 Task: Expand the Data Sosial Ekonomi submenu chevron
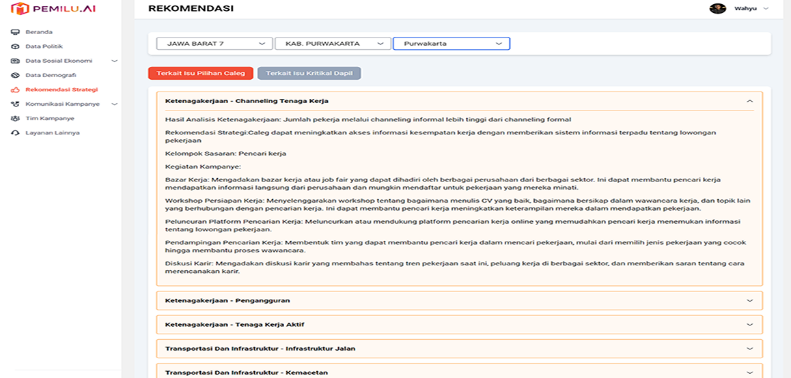coord(114,61)
